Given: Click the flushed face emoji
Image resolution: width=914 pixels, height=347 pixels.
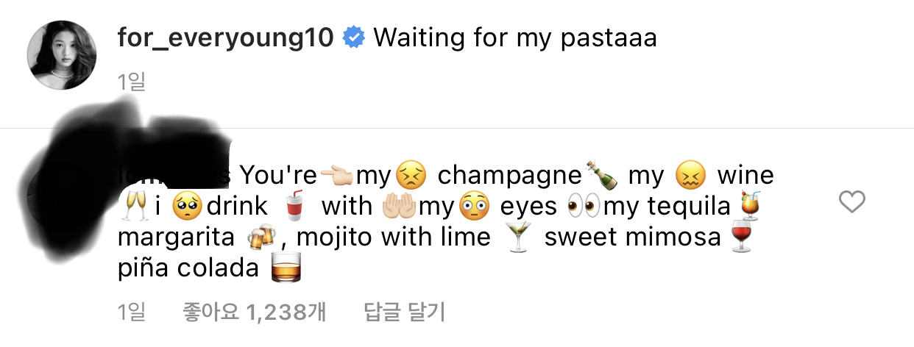Looking at the screenshot, I should (x=474, y=207).
